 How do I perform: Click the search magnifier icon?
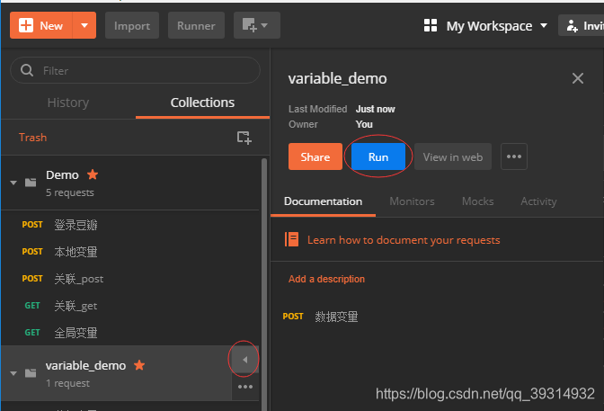click(27, 70)
